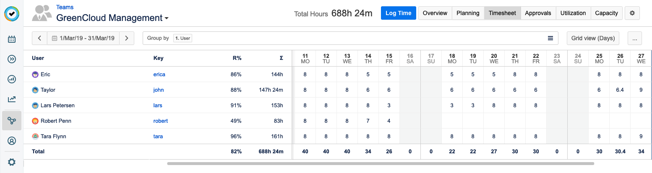The height and width of the screenshot is (173, 652).
Task: Click the gear button beside Capacity tab
Action: point(632,13)
